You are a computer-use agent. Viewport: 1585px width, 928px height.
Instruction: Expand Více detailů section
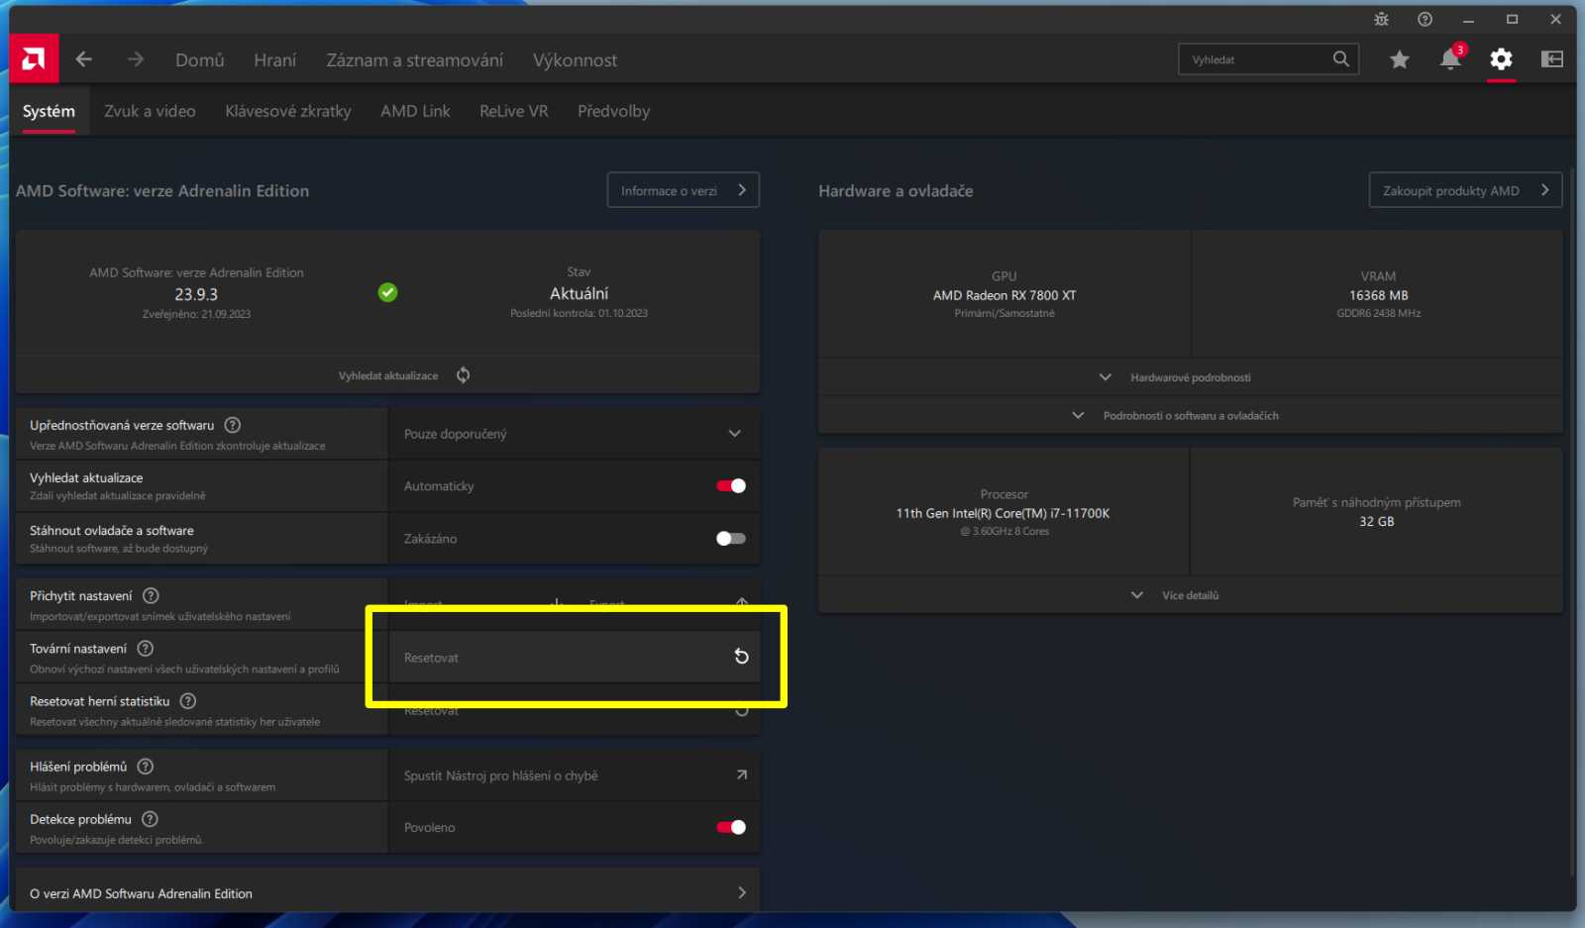pos(1190,595)
